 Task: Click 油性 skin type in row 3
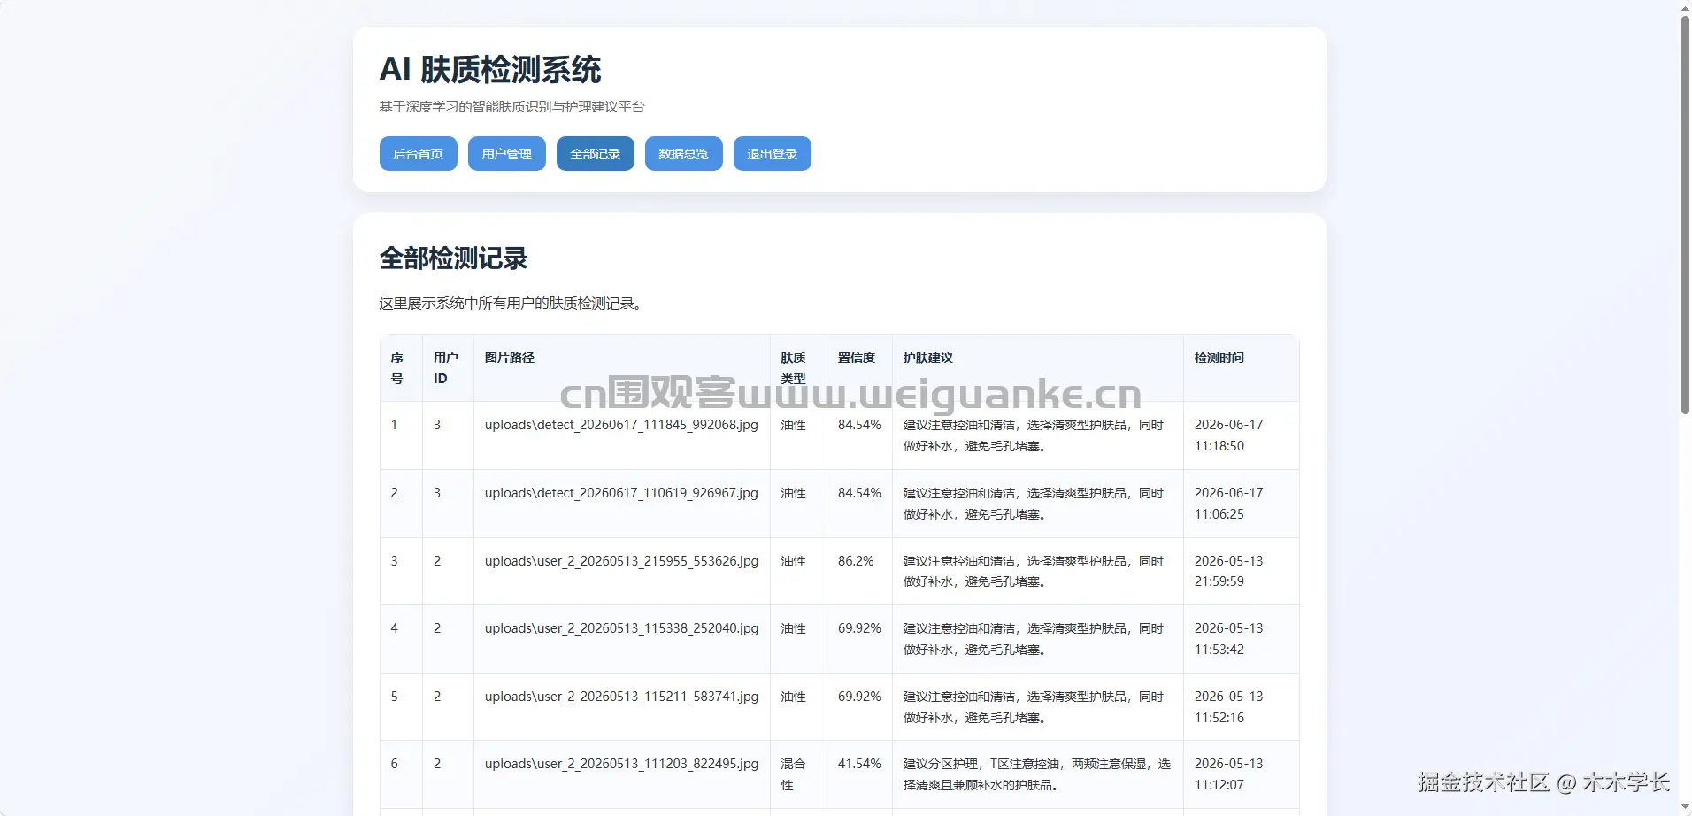(793, 561)
